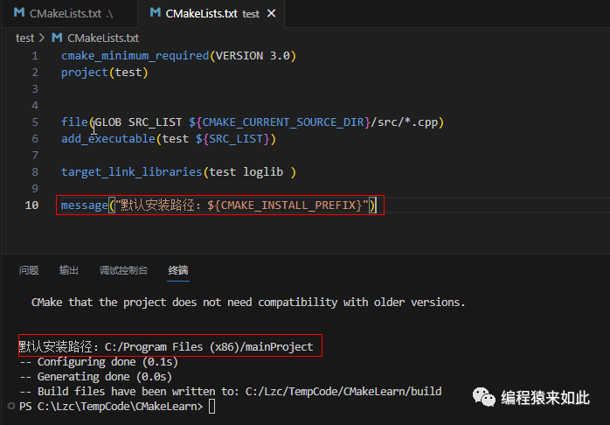
Task: Open the 输出 panel tab
Action: coord(69,270)
